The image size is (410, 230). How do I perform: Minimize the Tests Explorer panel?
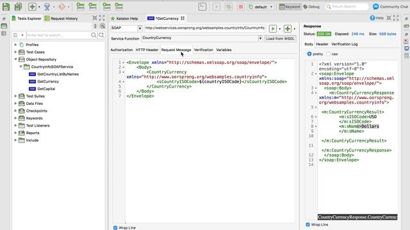(x=95, y=18)
